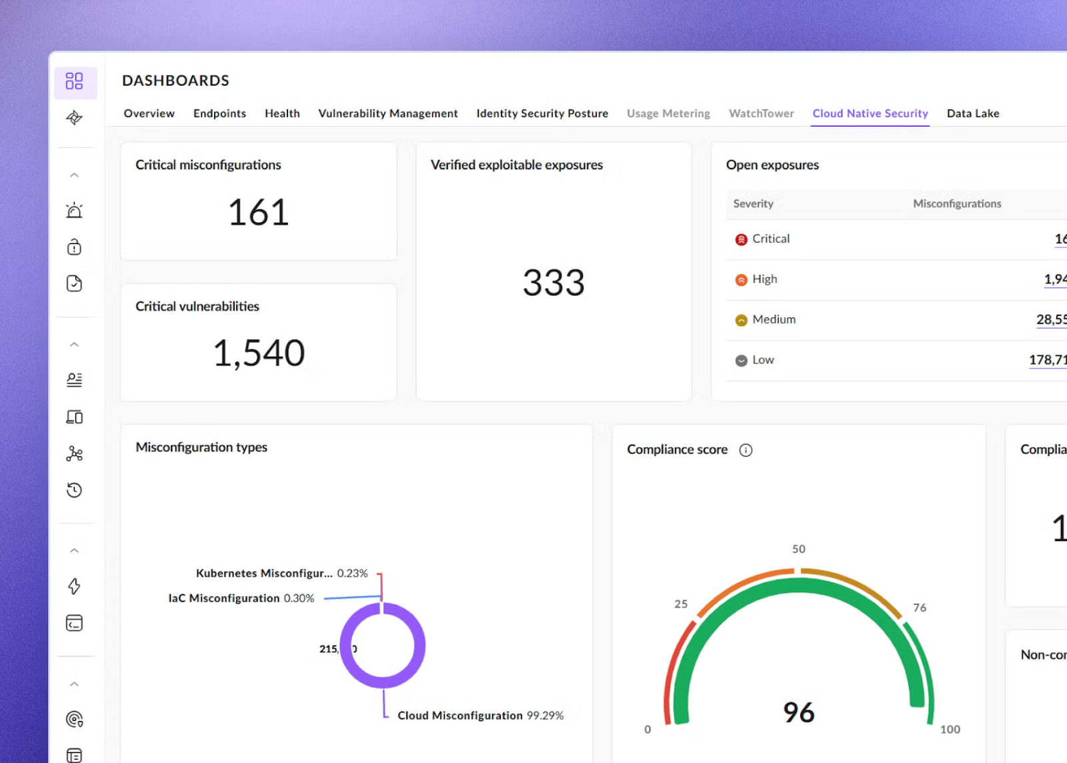Collapse the bottom sidebar section chevron
The width and height of the screenshot is (1067, 763).
74,684
